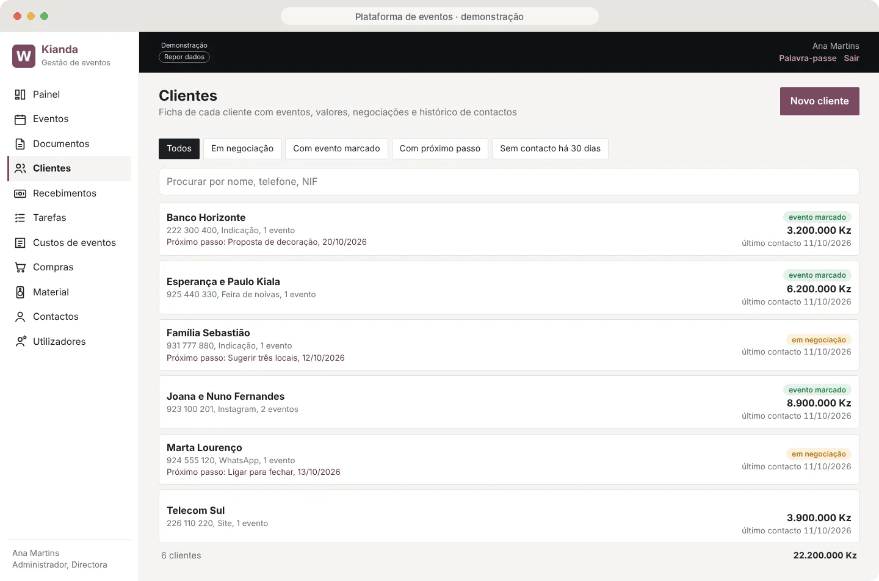Click the person icon for Contactos

pyautogui.click(x=20, y=317)
